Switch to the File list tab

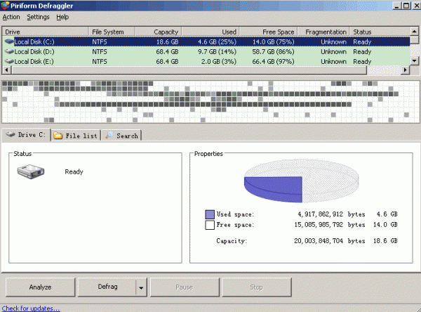tap(76, 136)
